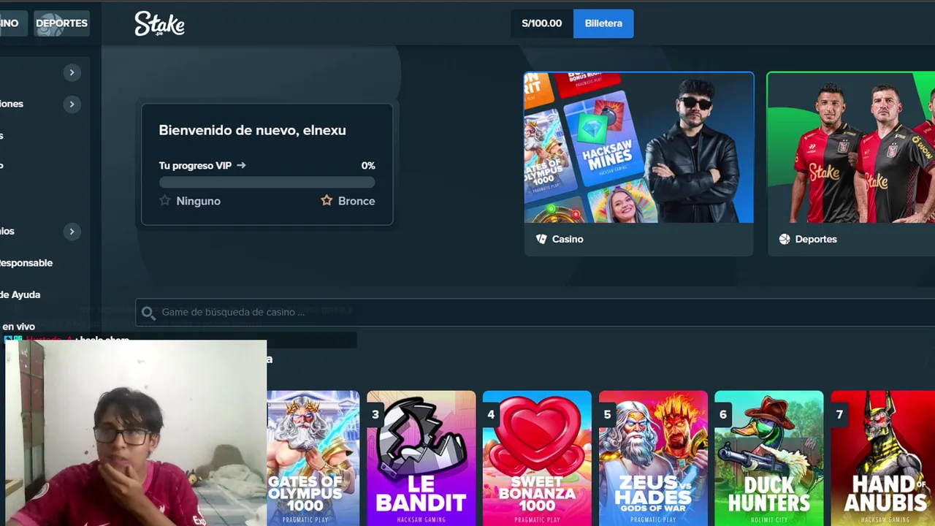The image size is (935, 526).
Task: Open the Hand of Anubis game tile
Action: [x=883, y=458]
